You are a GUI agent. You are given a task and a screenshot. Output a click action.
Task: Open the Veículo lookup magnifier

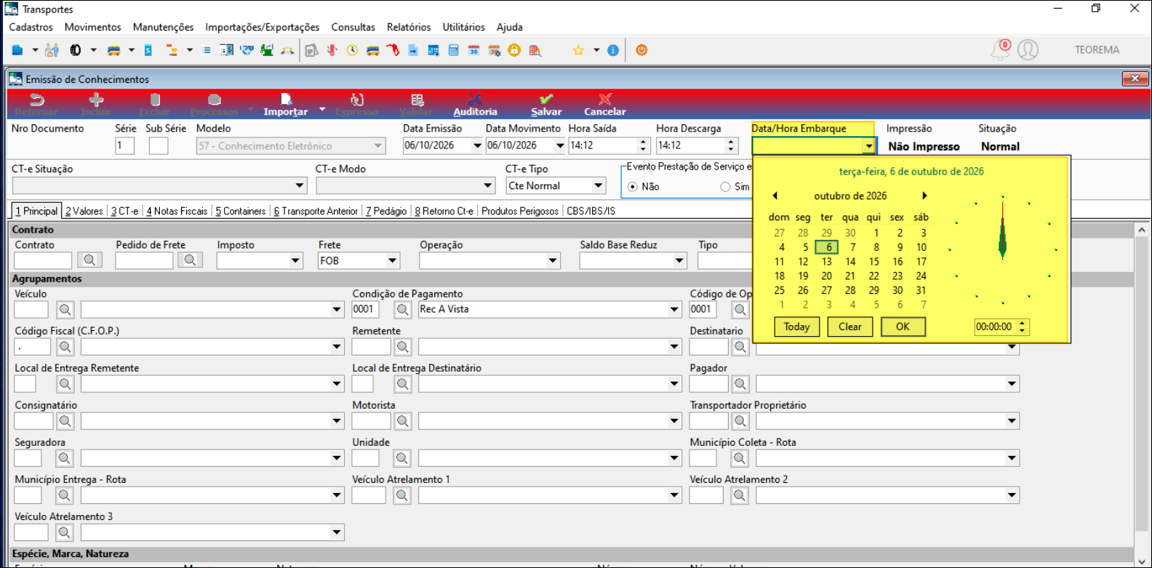[65, 309]
